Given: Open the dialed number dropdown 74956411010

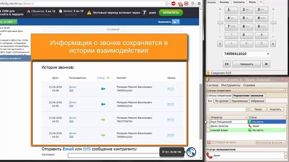Looking at the screenshot, I should tap(268, 54).
